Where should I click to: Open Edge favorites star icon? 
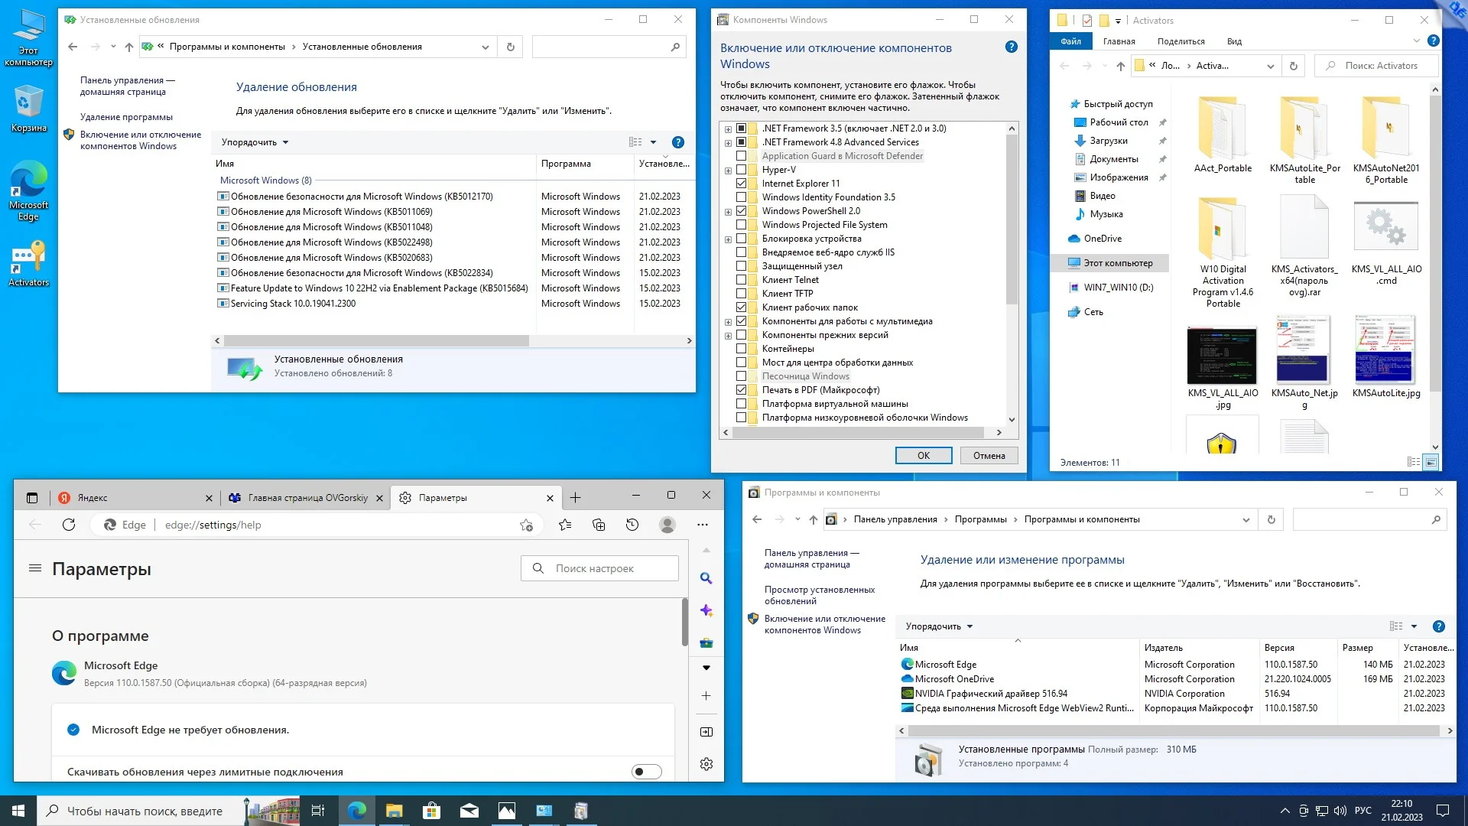pyautogui.click(x=565, y=525)
